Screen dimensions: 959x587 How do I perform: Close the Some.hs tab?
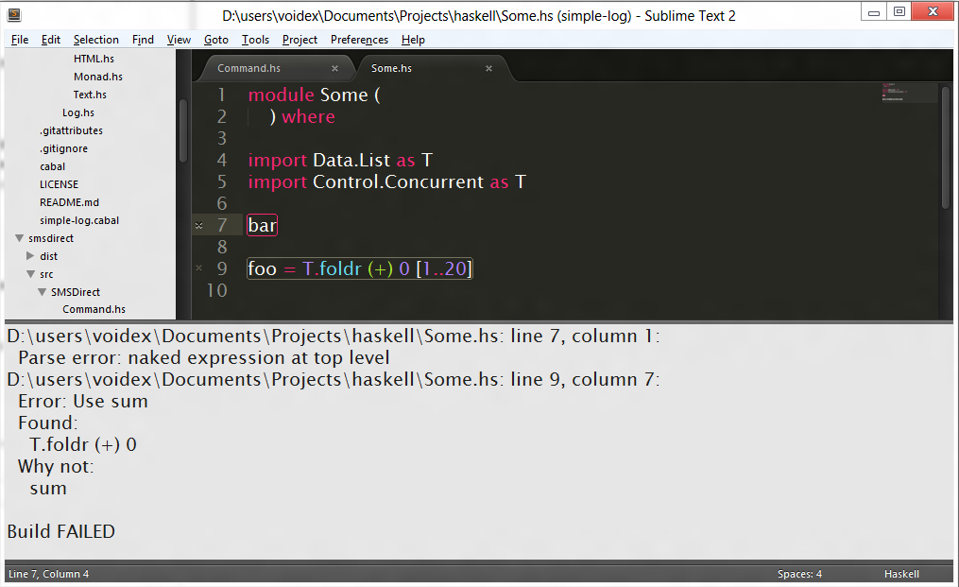point(488,68)
